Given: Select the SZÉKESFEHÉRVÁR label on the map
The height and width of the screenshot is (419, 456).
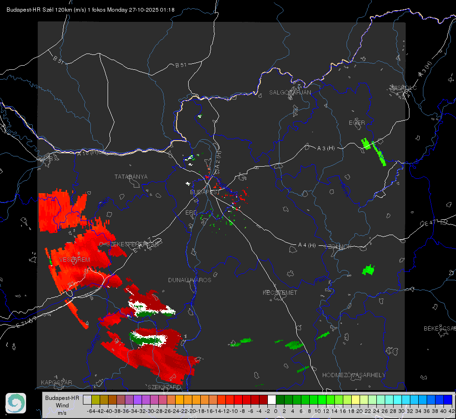Looking at the screenshot, I should (132, 244).
